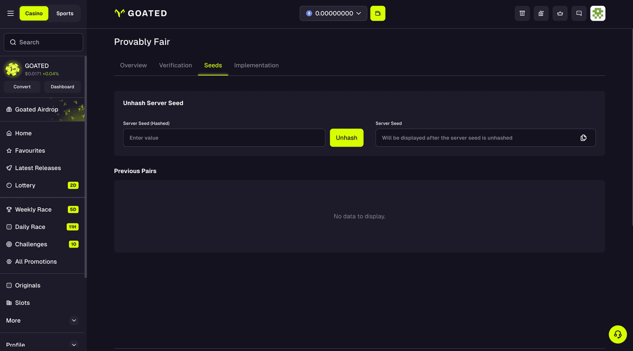Click the Home sidebar item
633x351 pixels.
tap(42, 133)
